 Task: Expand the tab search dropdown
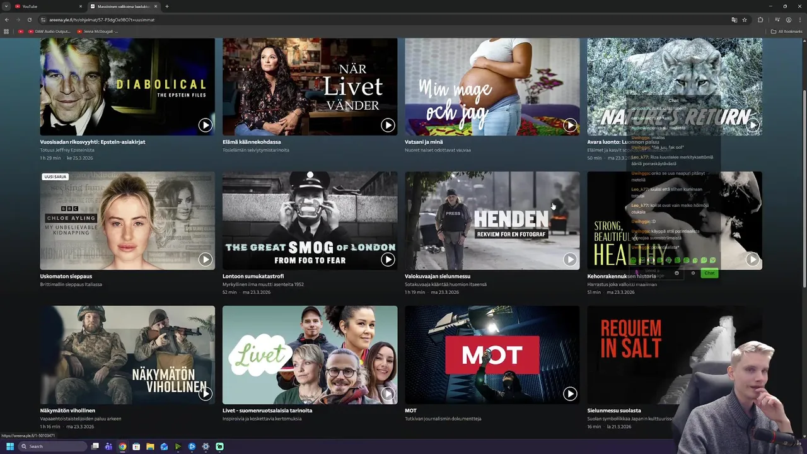(6, 6)
